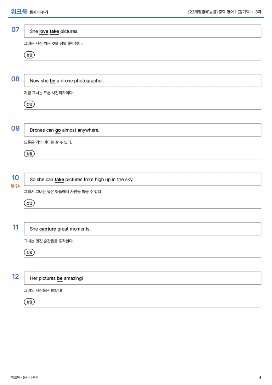Click underlined 'take' in question 10 sentence
This screenshot has width=272, height=385.
click(x=59, y=180)
